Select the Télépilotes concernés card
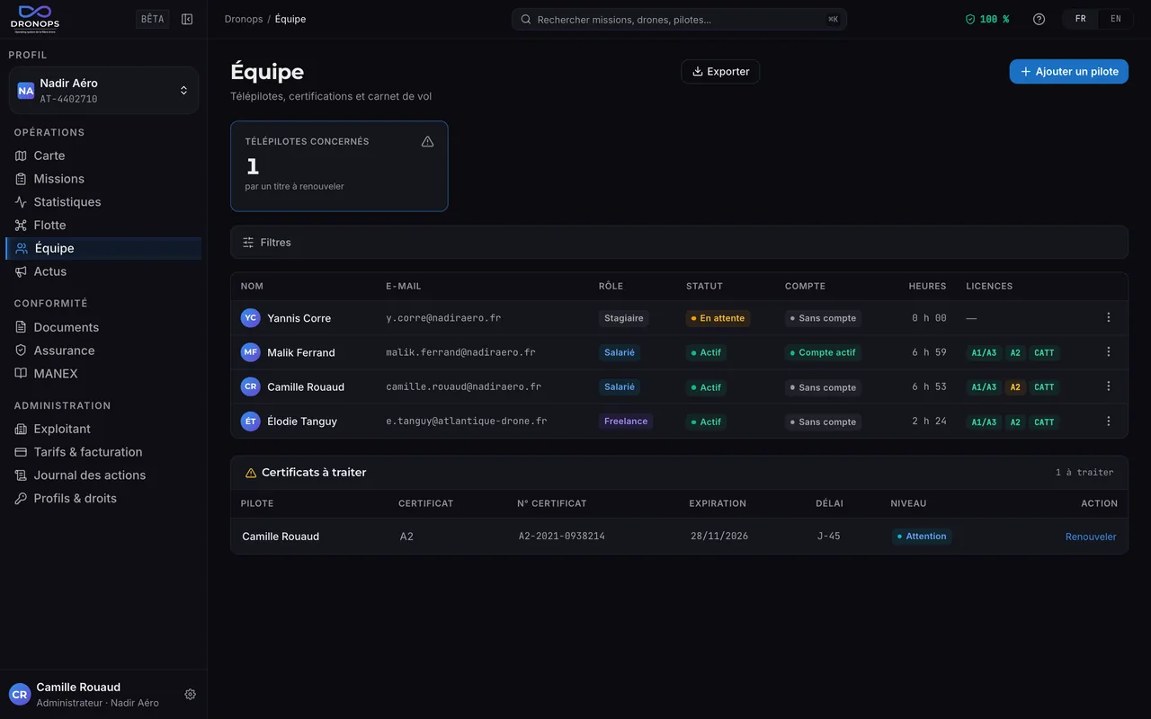Viewport: 1151px width, 719px height. click(339, 166)
